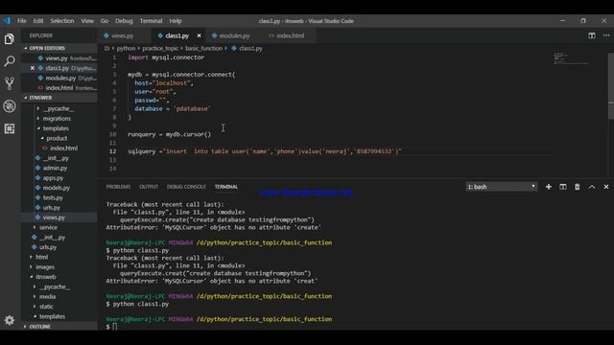The image size is (614, 345).
Task: Expand the migrations folder
Action: (x=57, y=119)
